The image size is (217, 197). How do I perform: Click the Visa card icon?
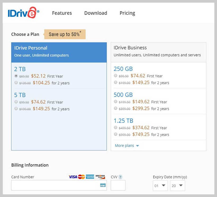[x=73, y=177]
